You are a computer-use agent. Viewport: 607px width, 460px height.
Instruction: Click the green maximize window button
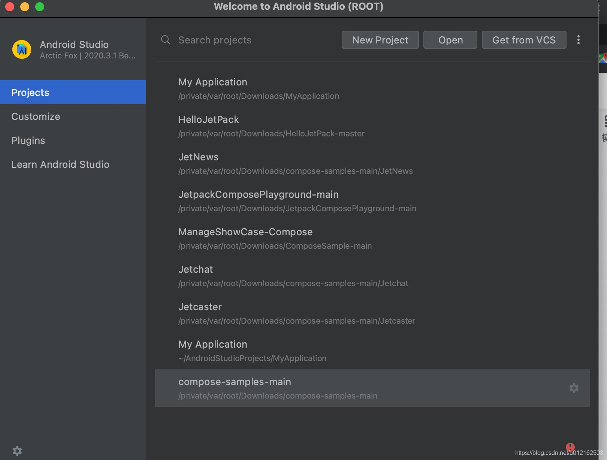click(40, 7)
